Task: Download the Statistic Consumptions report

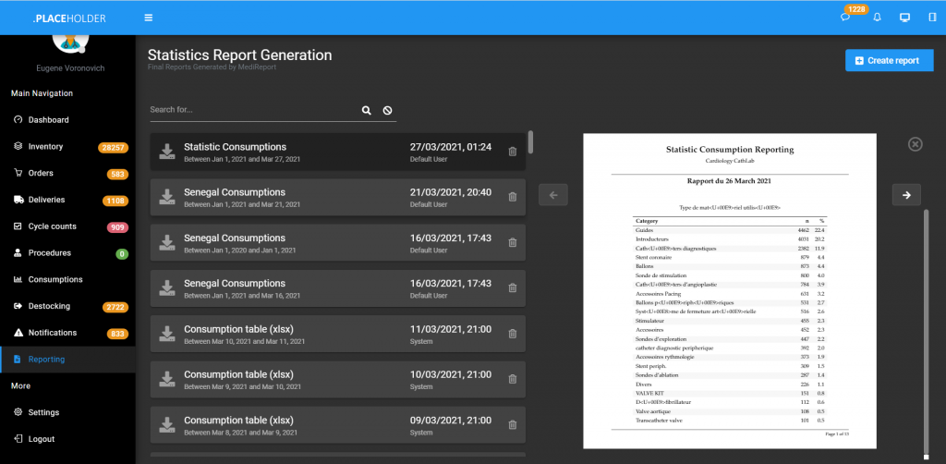Action: click(x=167, y=152)
